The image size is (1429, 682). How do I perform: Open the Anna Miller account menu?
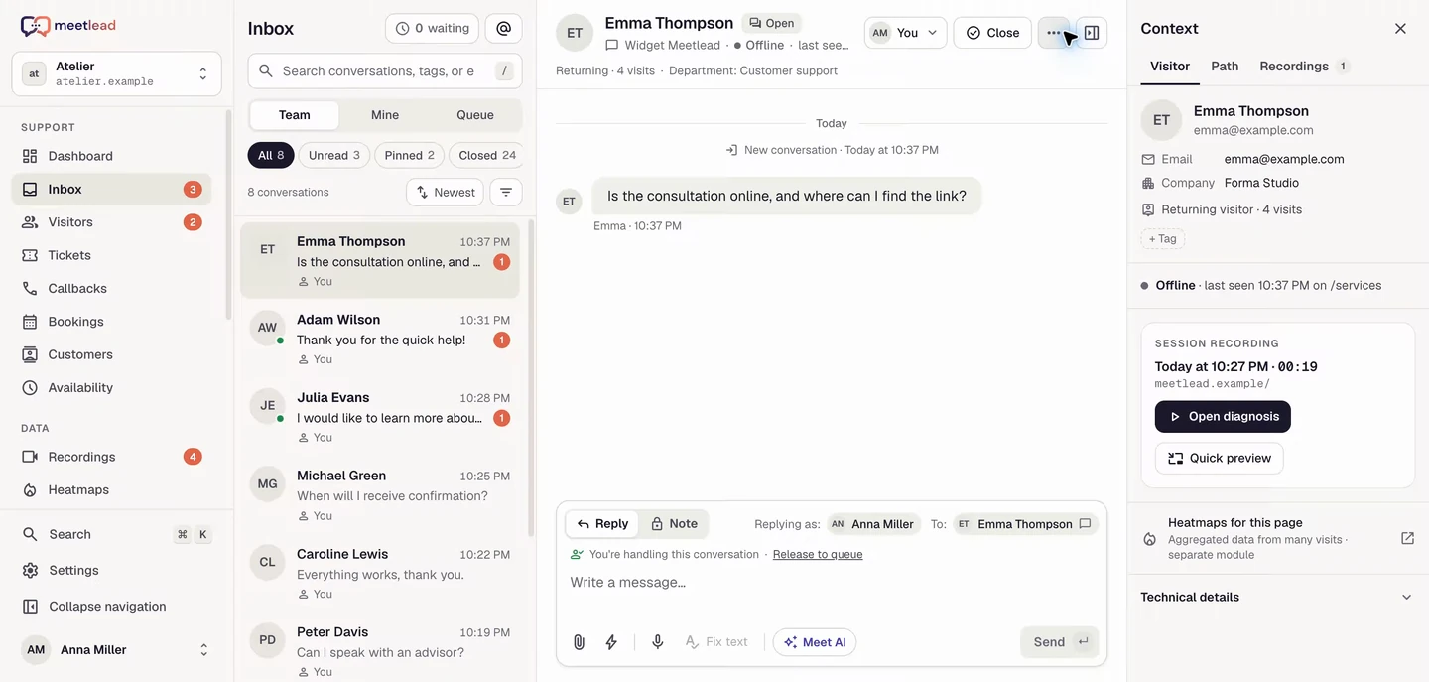[x=117, y=650]
